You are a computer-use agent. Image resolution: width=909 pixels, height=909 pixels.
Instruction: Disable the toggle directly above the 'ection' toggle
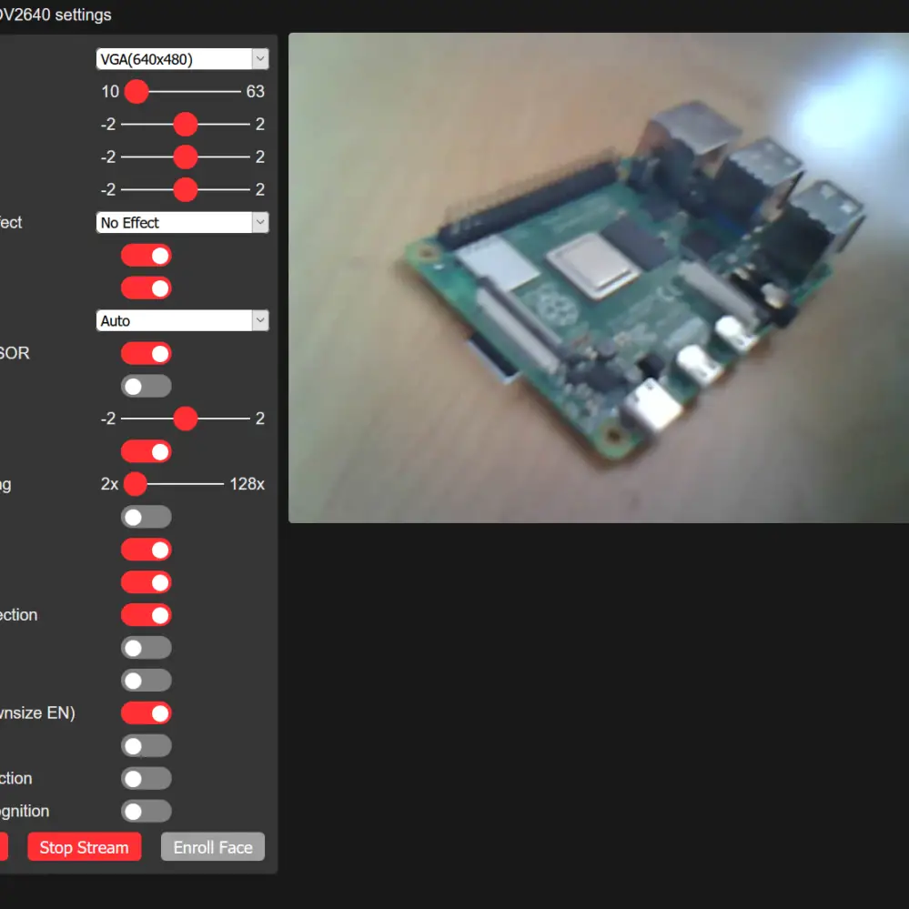(x=146, y=582)
